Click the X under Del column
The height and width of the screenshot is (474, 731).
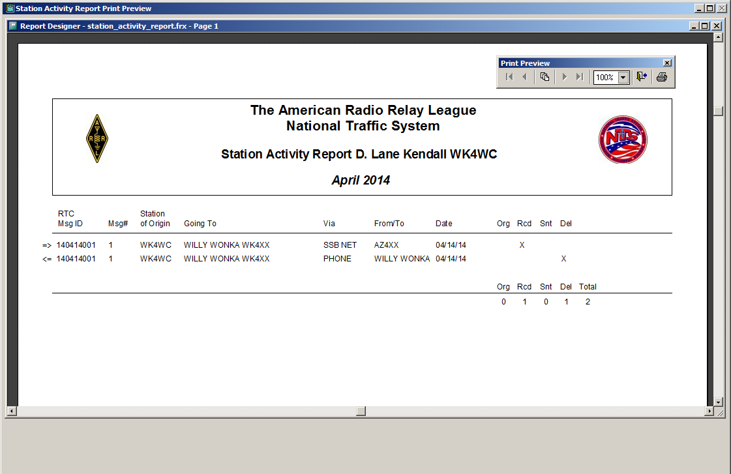[x=563, y=259]
